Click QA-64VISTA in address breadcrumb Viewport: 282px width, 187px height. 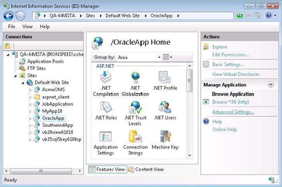point(62,16)
